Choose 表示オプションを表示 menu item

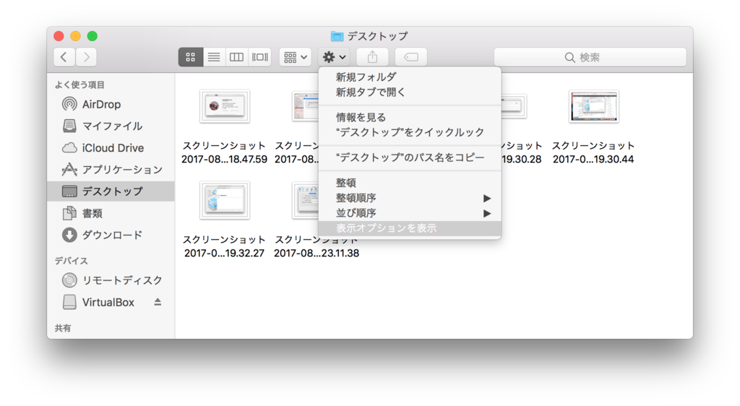386,228
